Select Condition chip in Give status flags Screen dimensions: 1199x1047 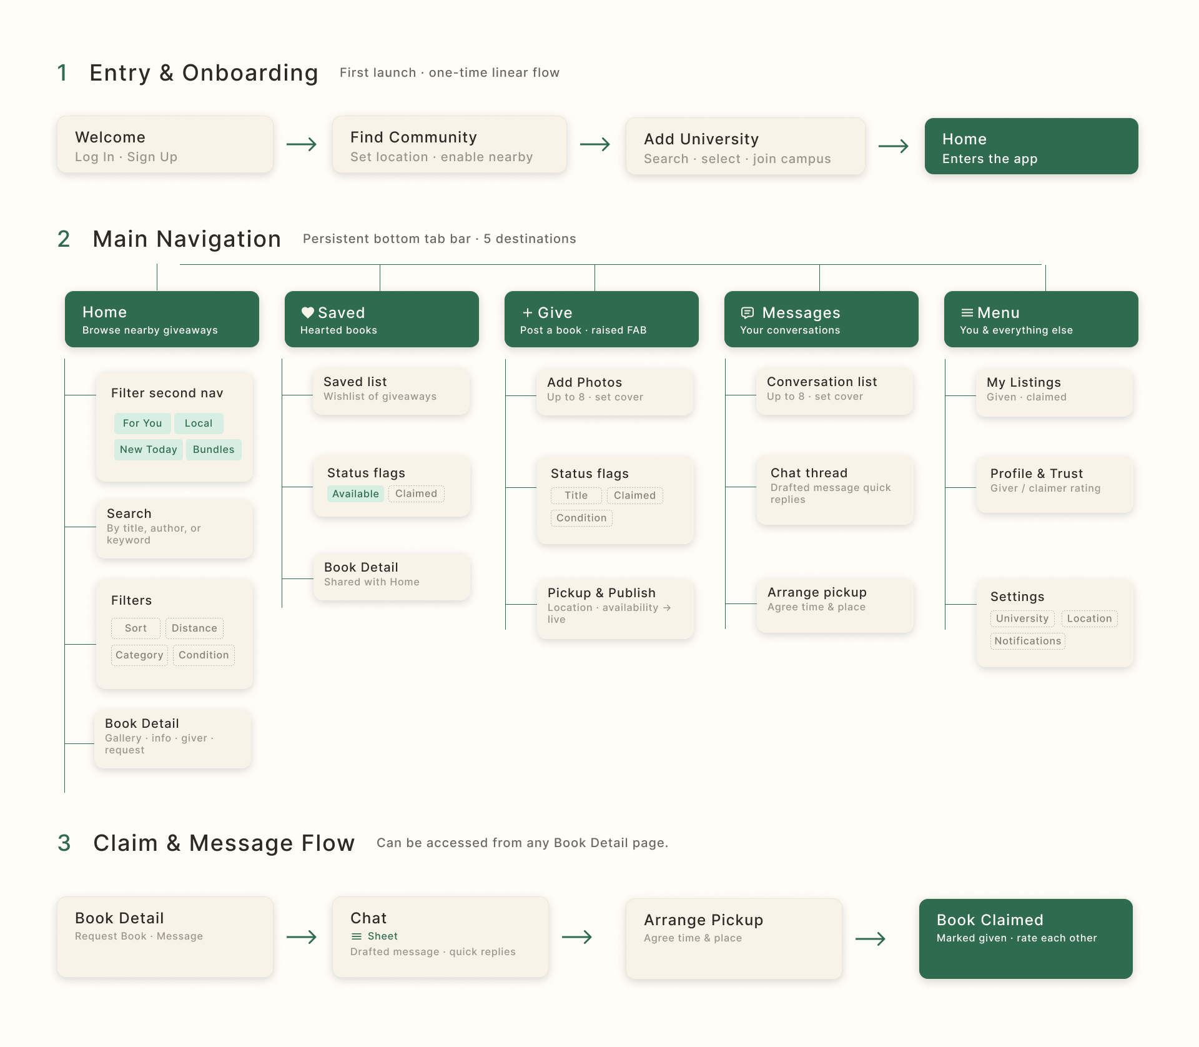tap(581, 518)
